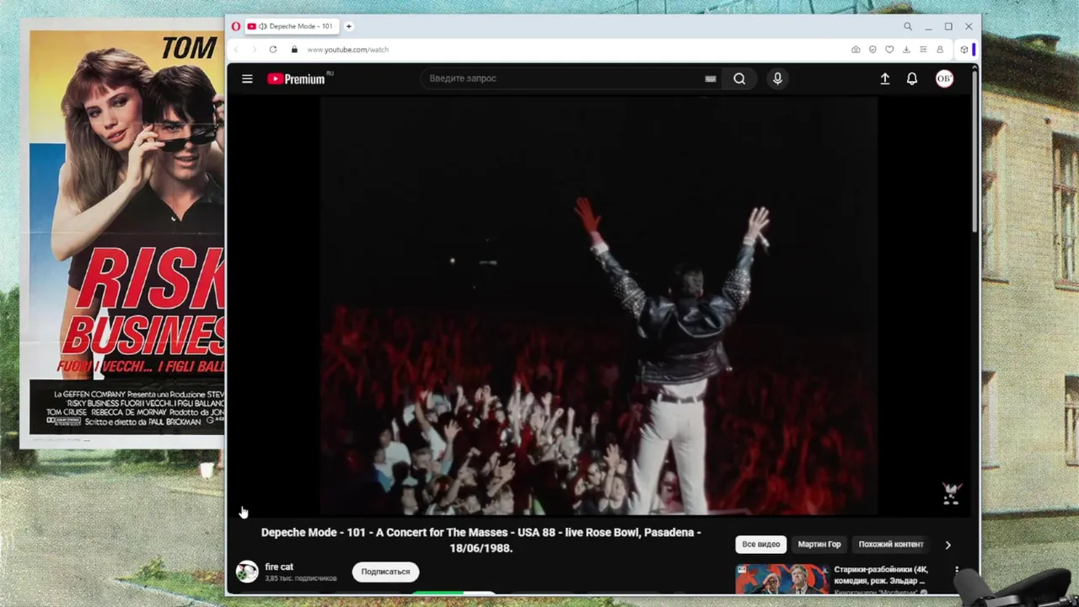This screenshot has height=607, width=1079.
Task: Open Opera easy setup icon
Action: tap(923, 50)
